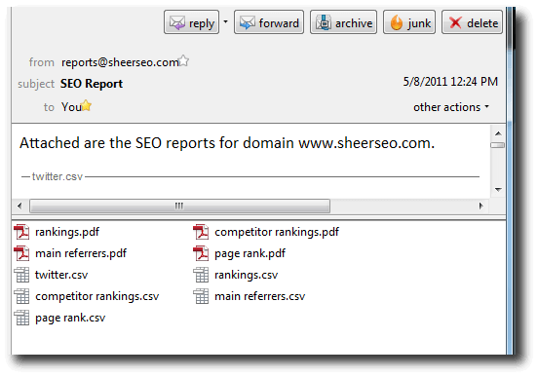
Task: Select the main referrers.csv file name
Action: pyautogui.click(x=259, y=296)
